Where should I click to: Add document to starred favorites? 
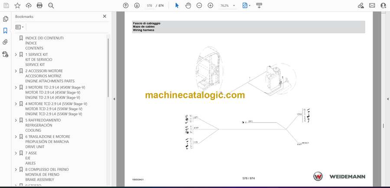pyautogui.click(x=17, y=6)
